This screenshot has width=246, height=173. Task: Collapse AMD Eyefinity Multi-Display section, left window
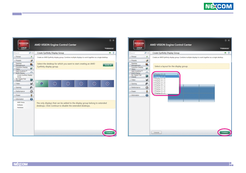(x=15, y=72)
